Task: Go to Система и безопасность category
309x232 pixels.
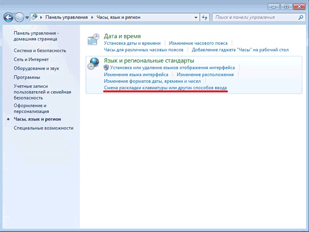Action: pyautogui.click(x=40, y=51)
